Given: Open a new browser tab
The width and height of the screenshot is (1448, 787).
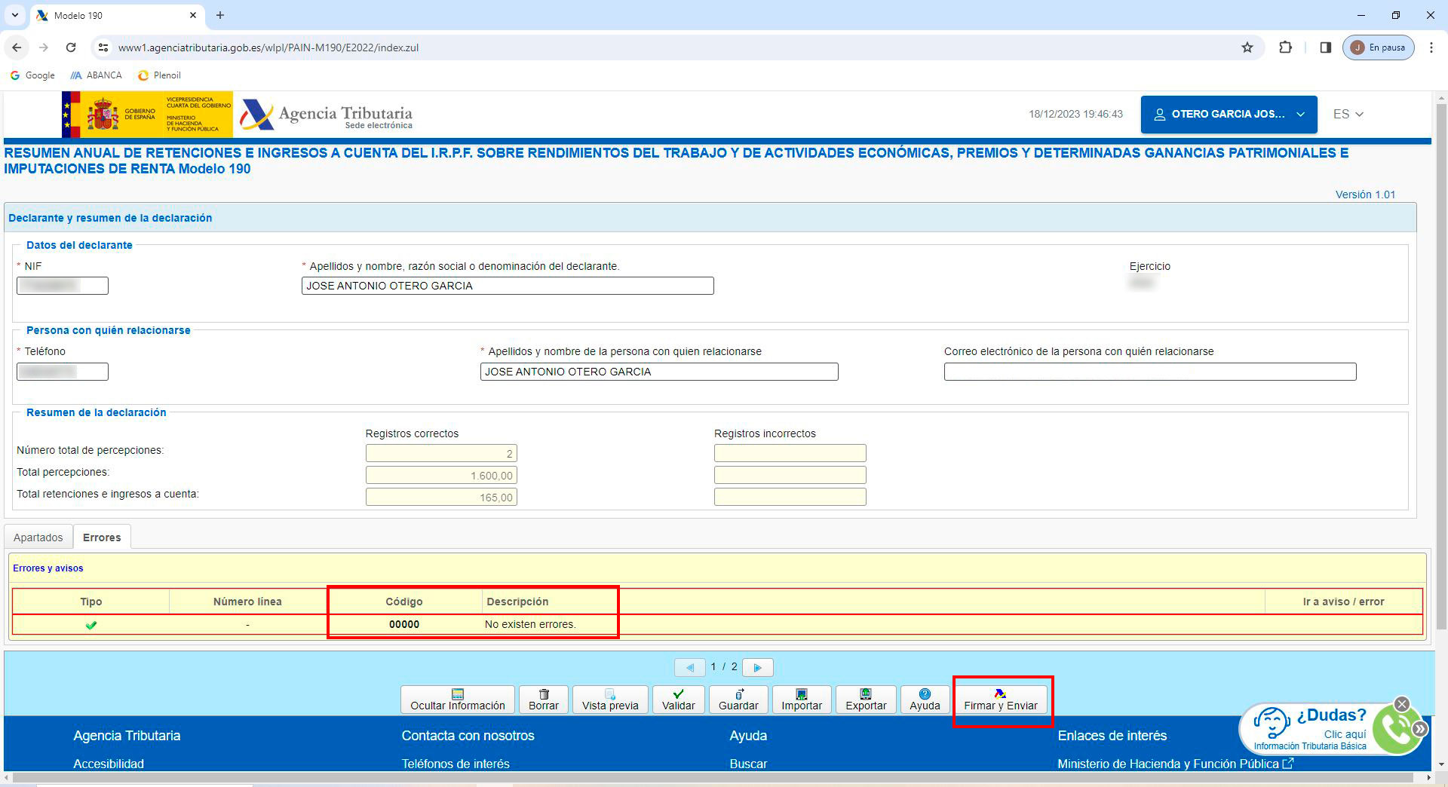Looking at the screenshot, I should coord(220,15).
